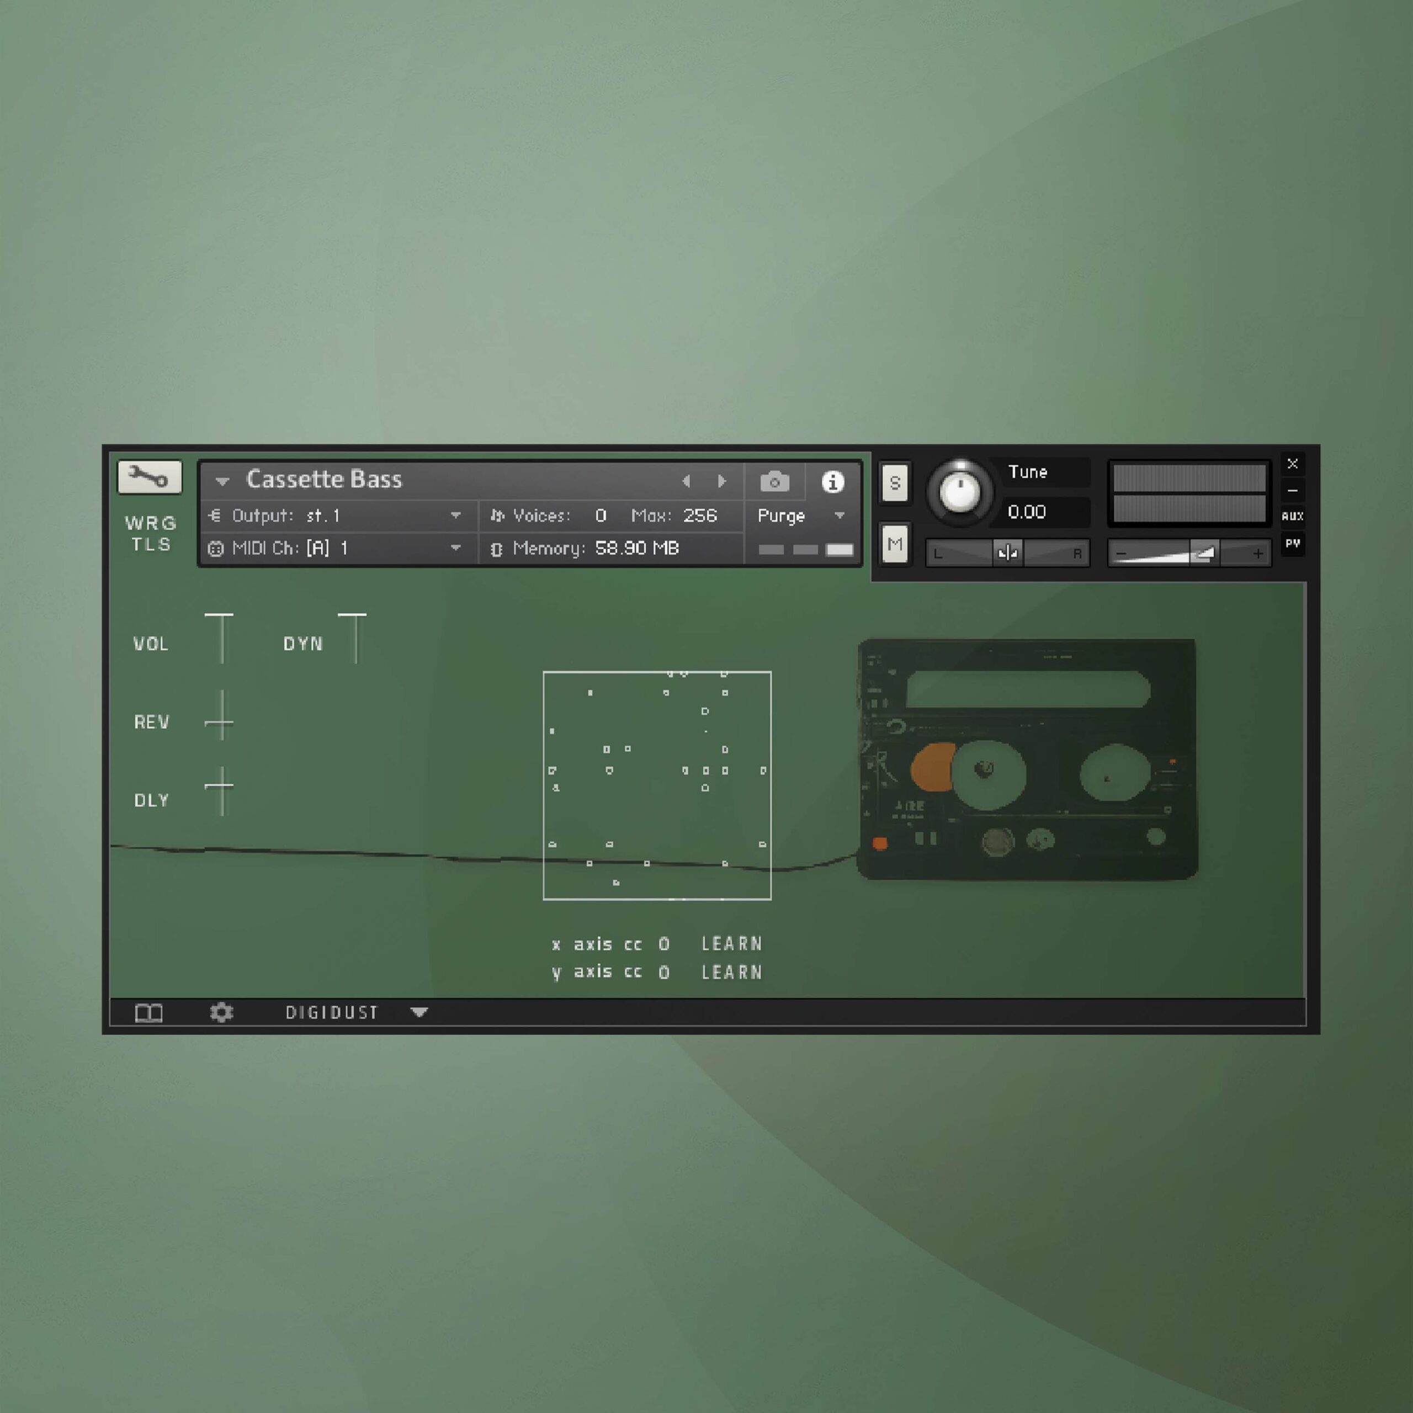Expand the DIGIDUST preset dropdown
Viewport: 1413px width, 1413px height.
[x=419, y=1012]
